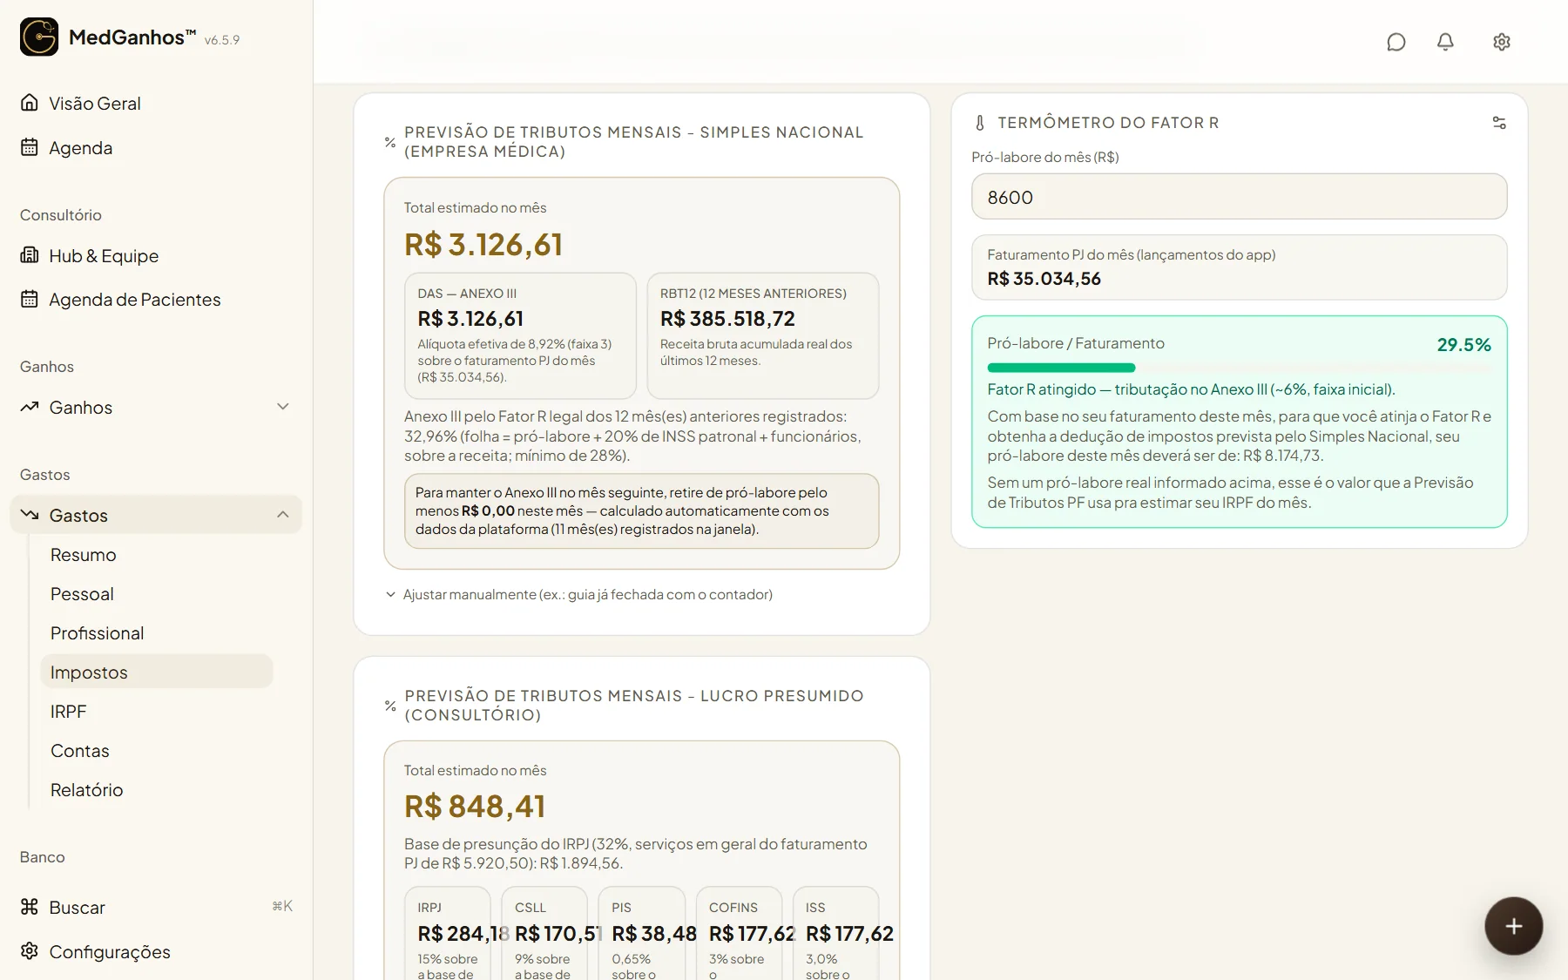1568x980 pixels.
Task: Click the thermometer icon in Fator R card
Action: coord(980,123)
